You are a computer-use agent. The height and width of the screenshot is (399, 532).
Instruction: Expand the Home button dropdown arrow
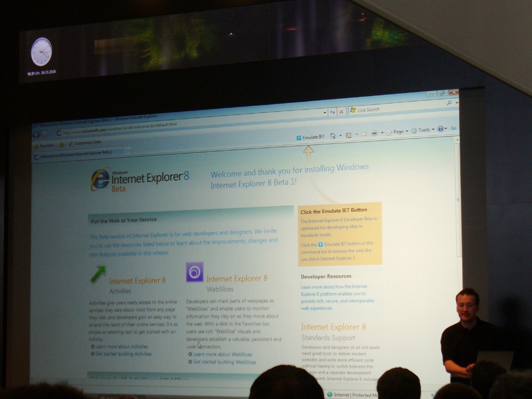point(340,136)
